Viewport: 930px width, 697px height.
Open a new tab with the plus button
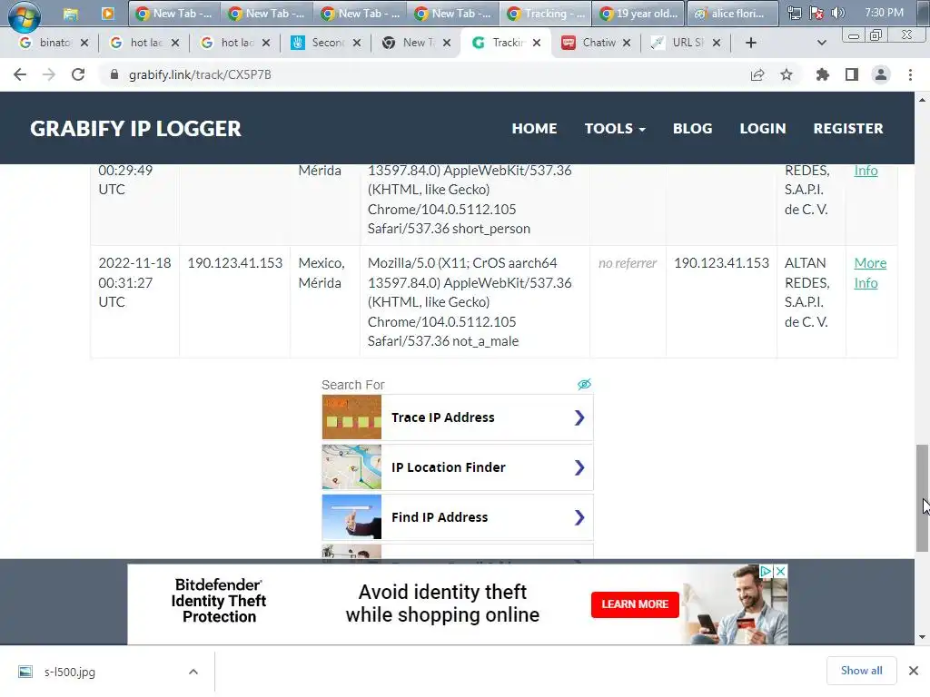coord(751,43)
